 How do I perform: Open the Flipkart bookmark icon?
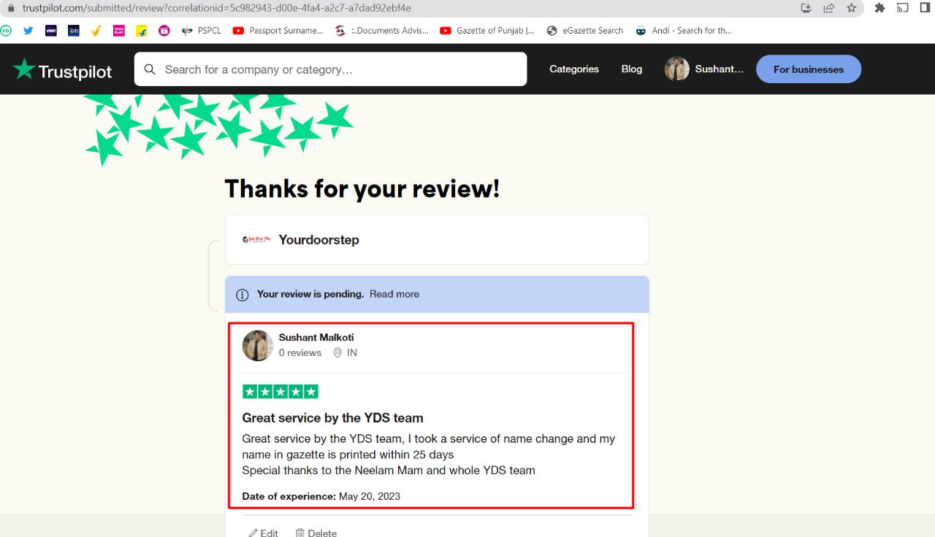[x=142, y=31]
